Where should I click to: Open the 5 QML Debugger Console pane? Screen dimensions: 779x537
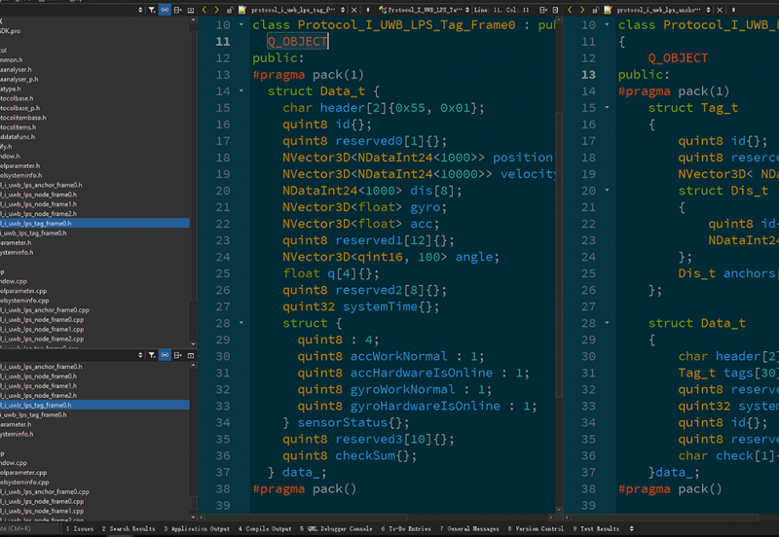pyautogui.click(x=336, y=528)
